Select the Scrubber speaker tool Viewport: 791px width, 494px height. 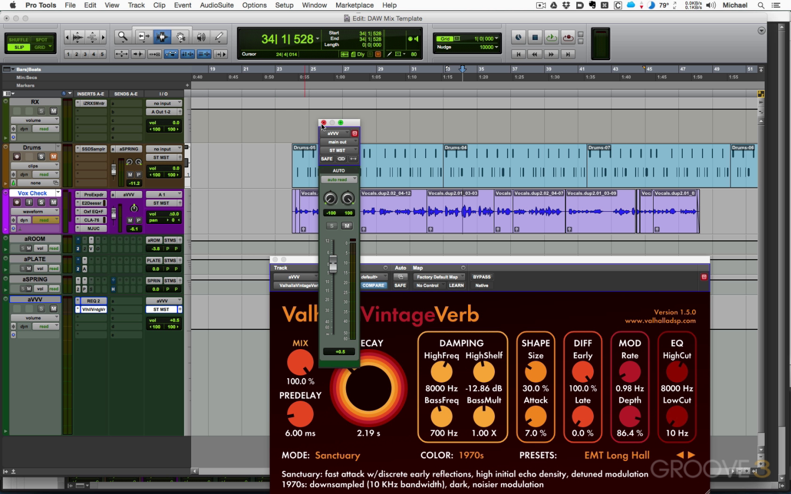point(200,37)
